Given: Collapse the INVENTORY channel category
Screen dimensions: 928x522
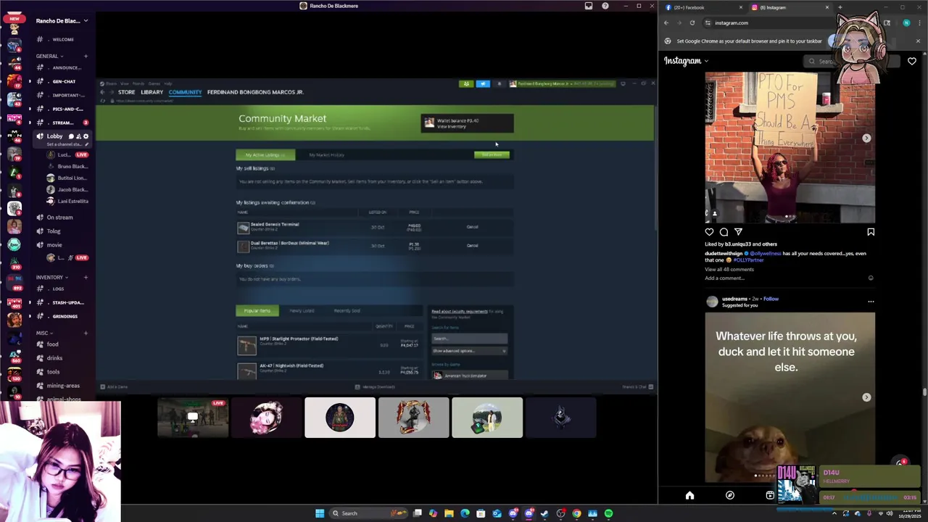Looking at the screenshot, I should [52, 277].
